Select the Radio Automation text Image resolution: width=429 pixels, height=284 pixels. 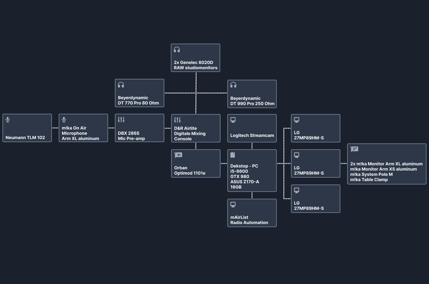coord(249,223)
